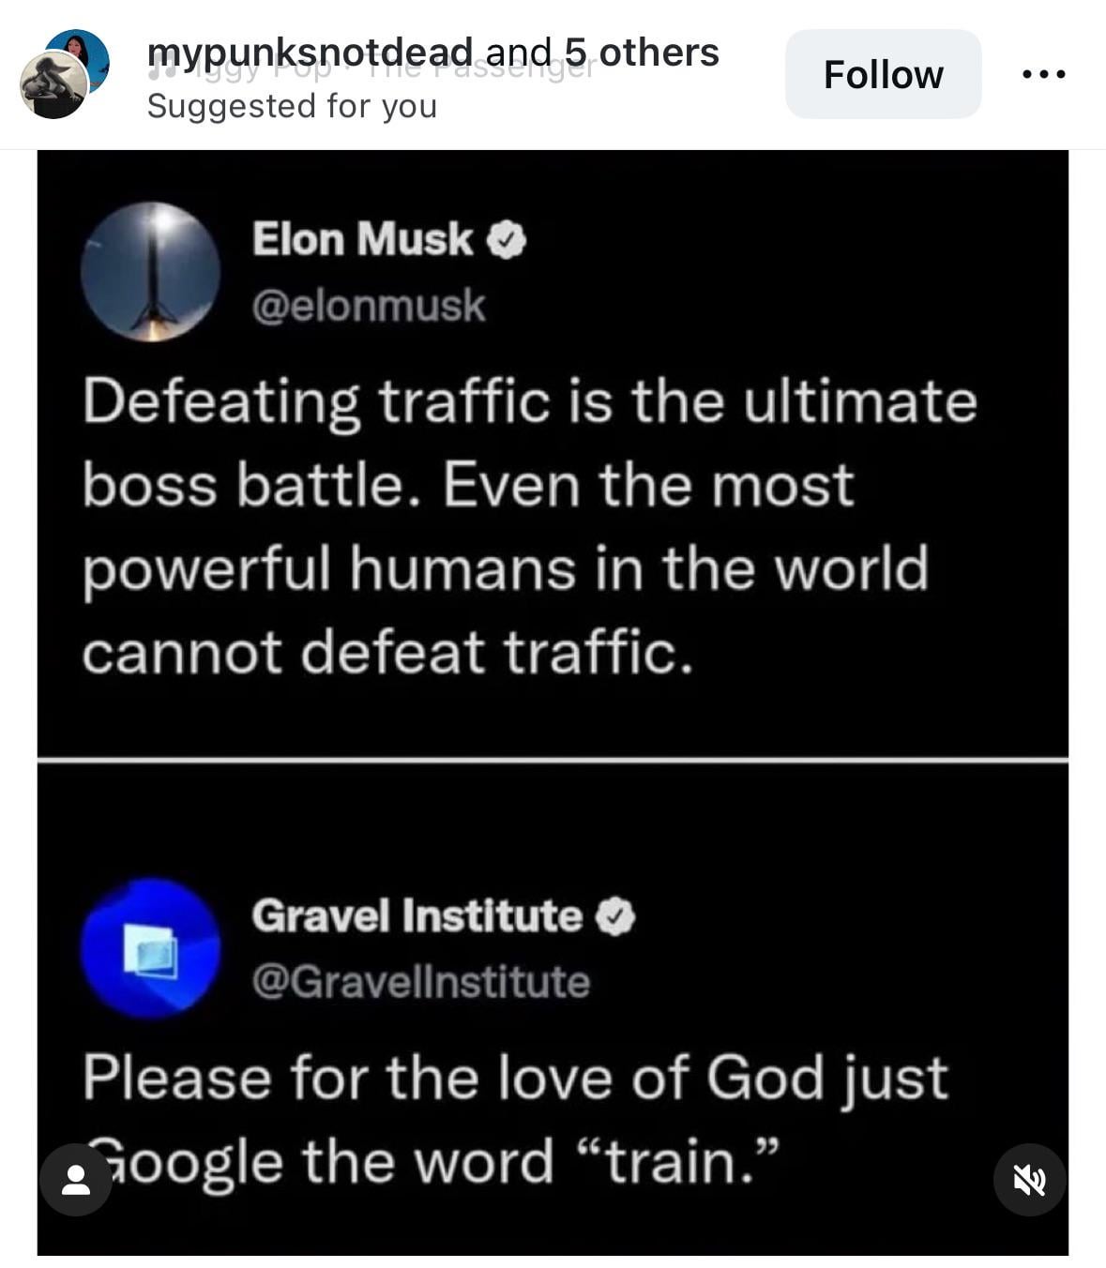Click 'and 5 others' collaborators text
Screen dimensions: 1106x1268
[x=602, y=53]
